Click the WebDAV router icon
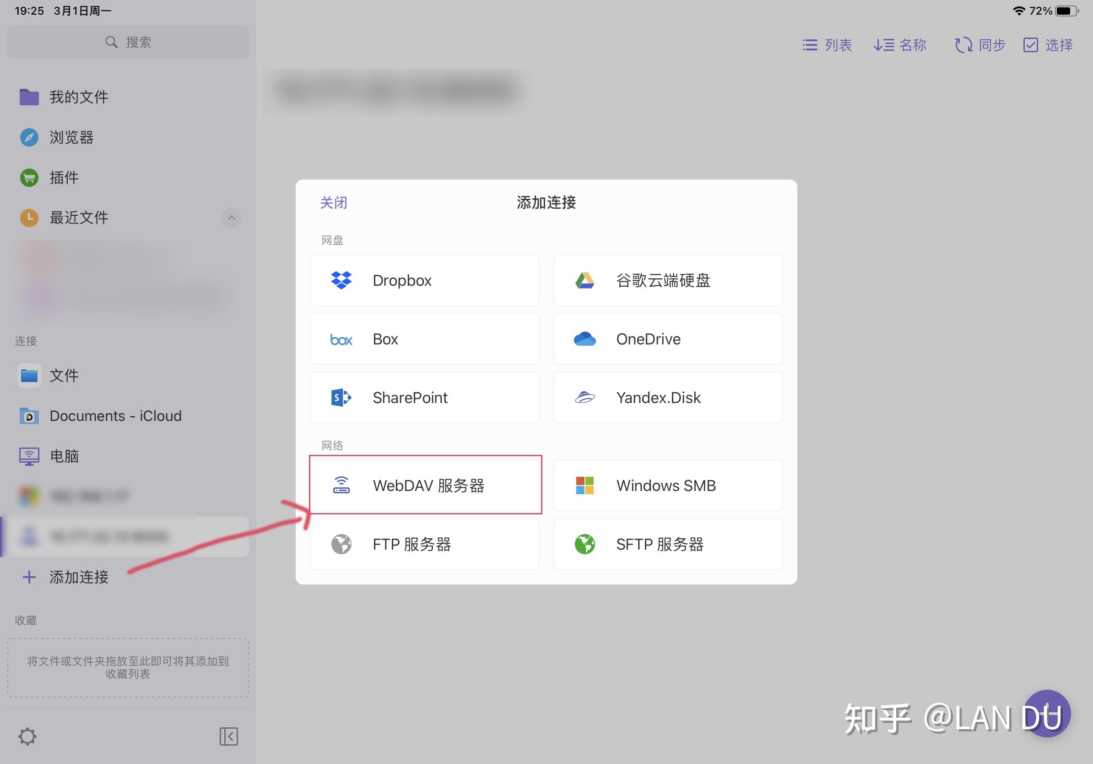 [x=341, y=485]
